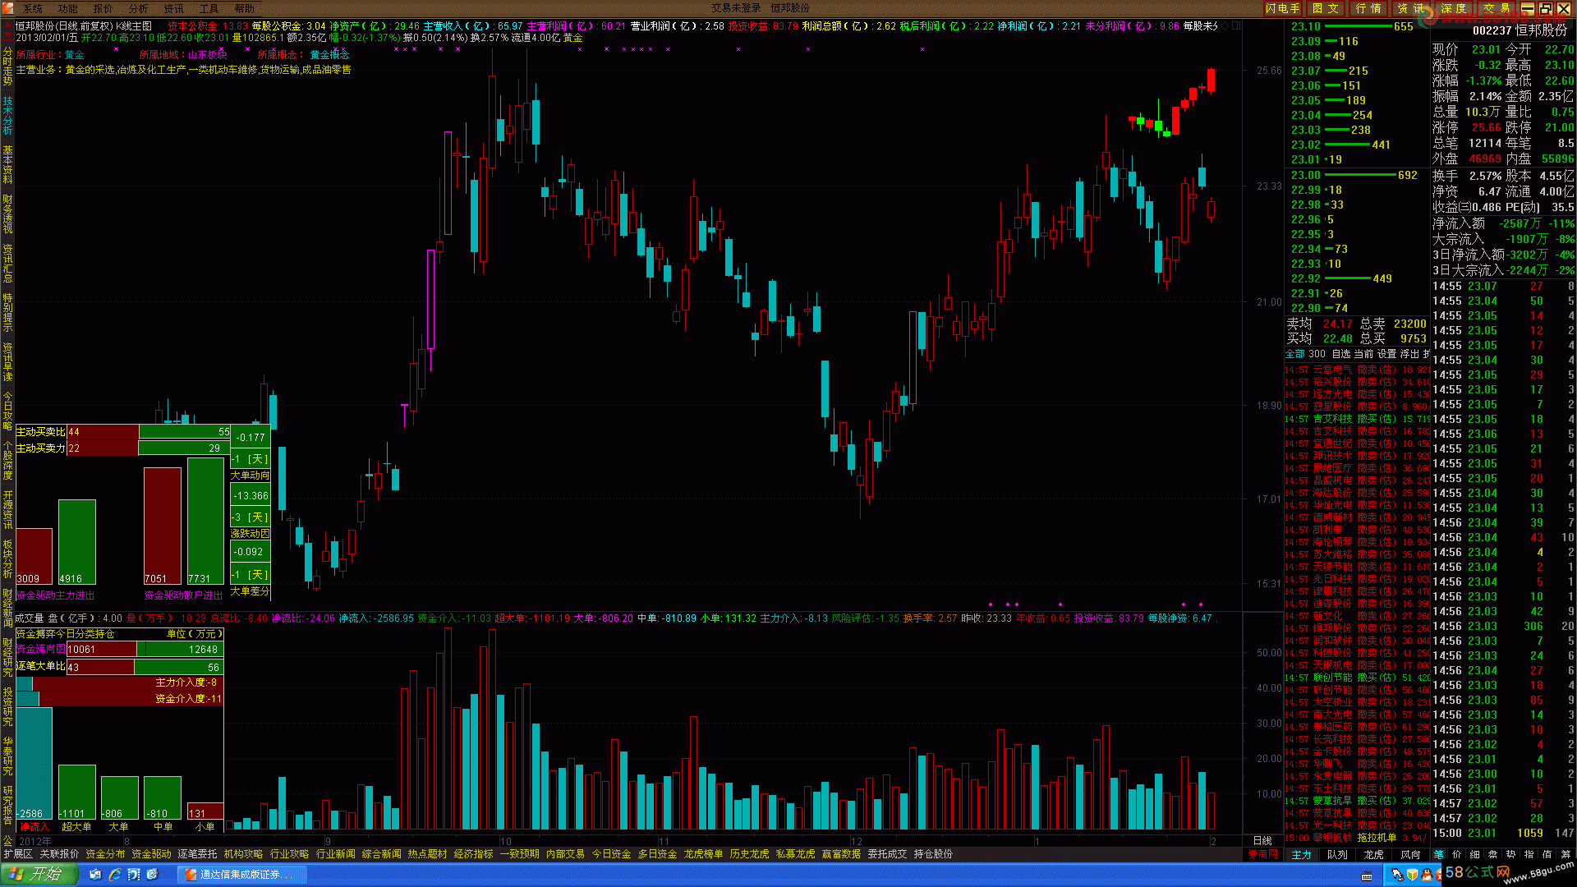Select the 笔 tick view icon
The height and width of the screenshot is (887, 1577).
click(1438, 854)
